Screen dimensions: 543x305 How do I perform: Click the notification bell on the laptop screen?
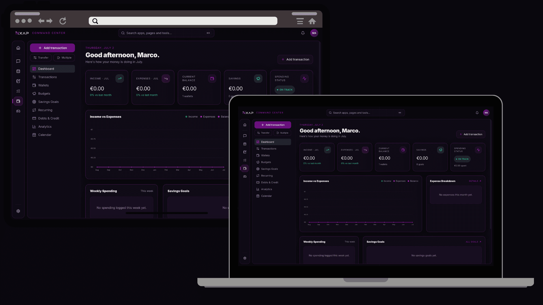point(477,113)
